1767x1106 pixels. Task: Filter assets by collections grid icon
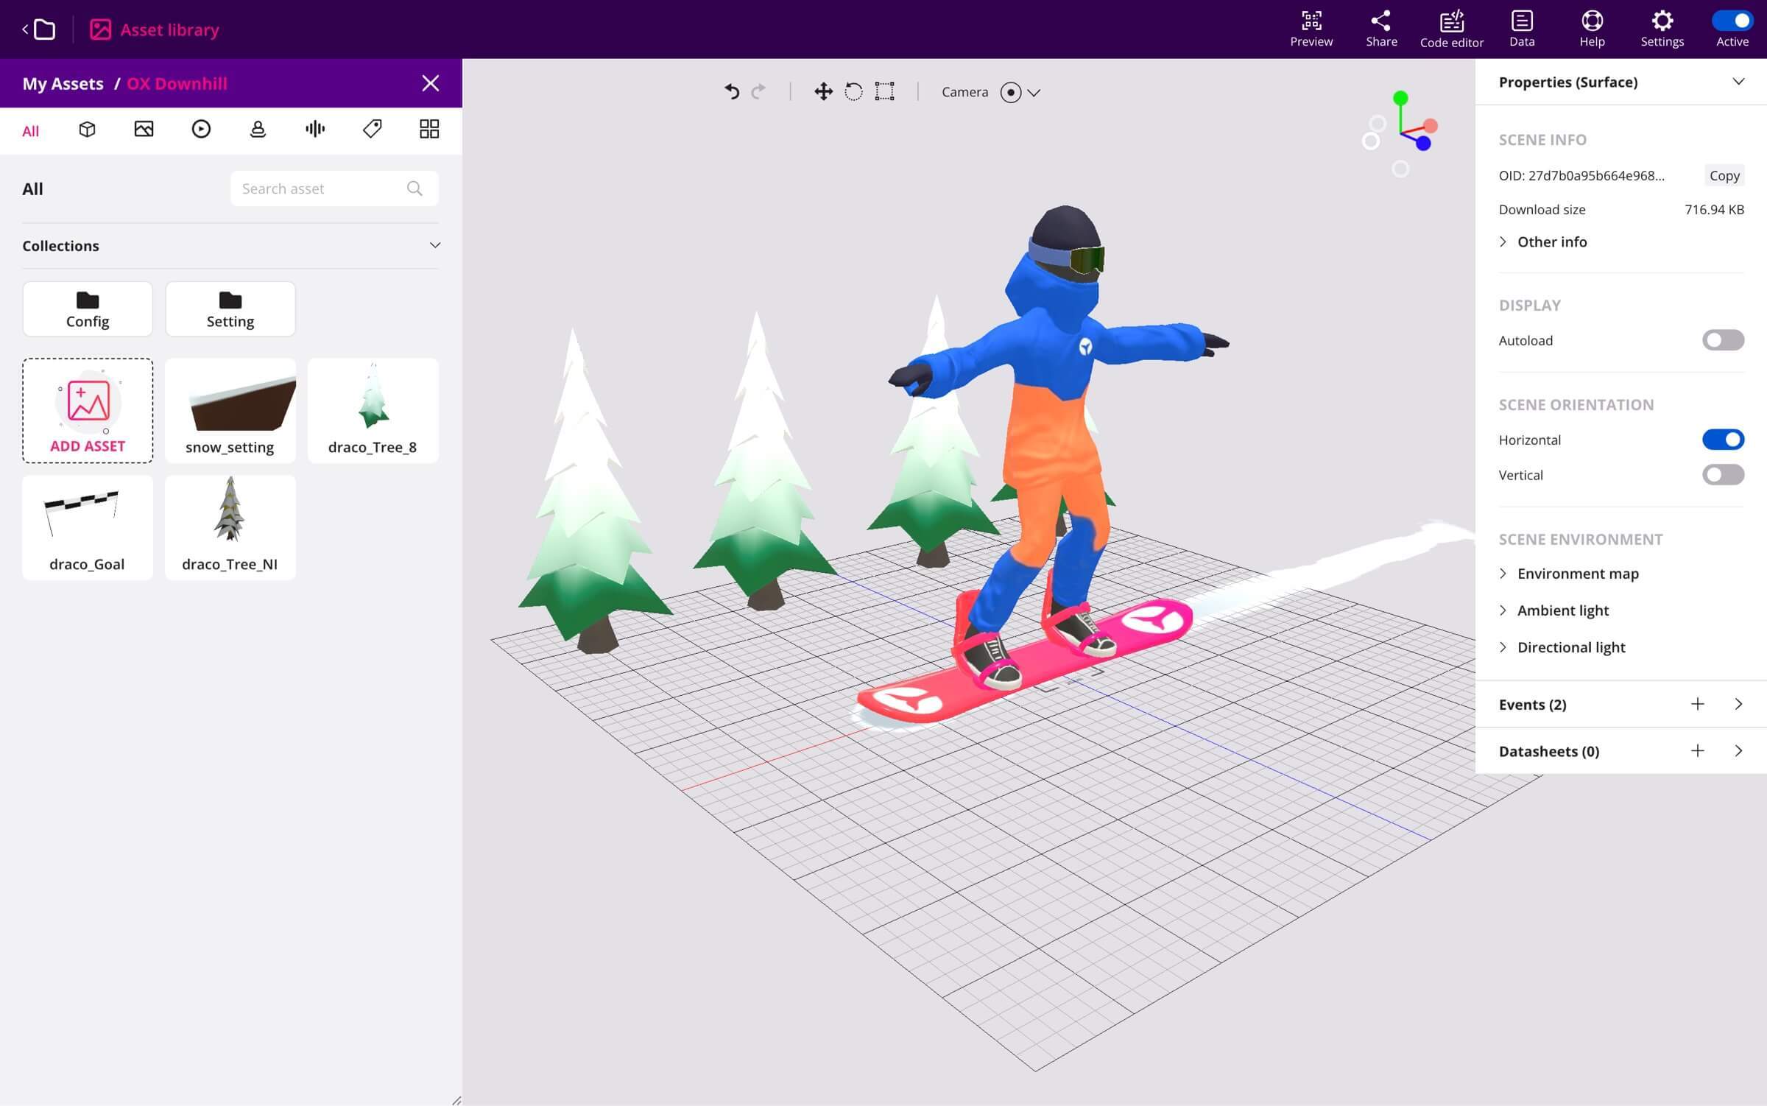tap(429, 130)
